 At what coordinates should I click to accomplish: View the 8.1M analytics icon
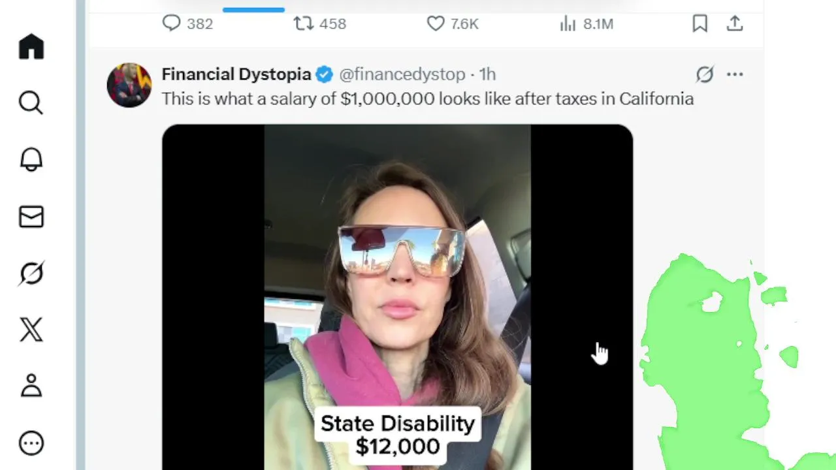click(568, 24)
